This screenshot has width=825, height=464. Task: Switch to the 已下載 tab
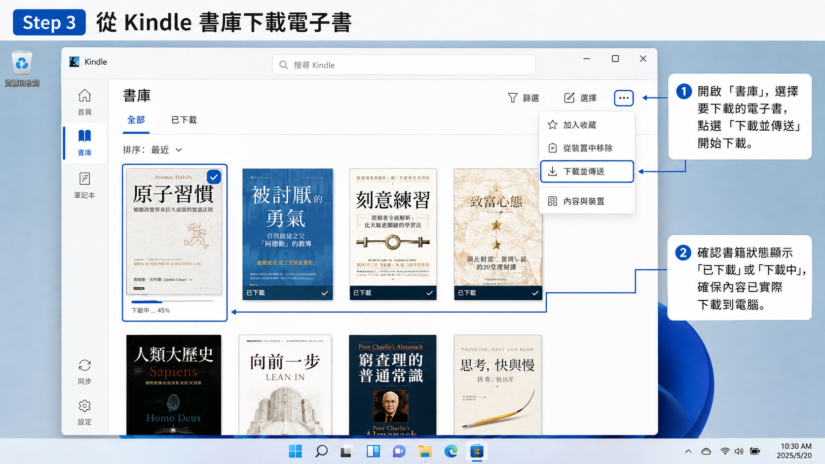(x=184, y=120)
